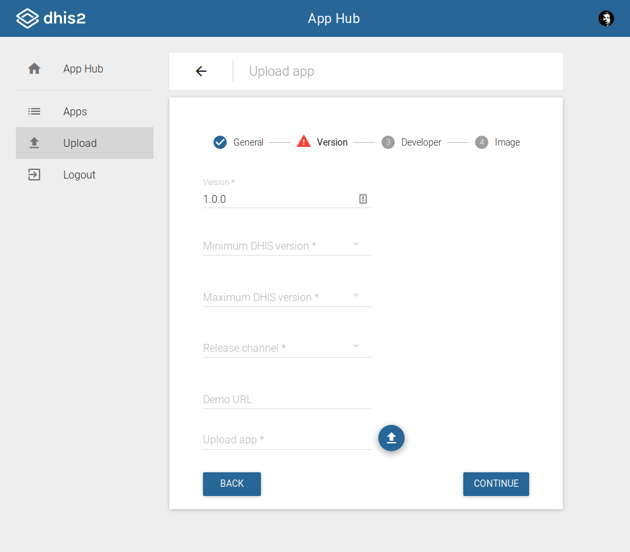Click the dhis2 logo in header
This screenshot has width=630, height=552.
(x=51, y=18)
